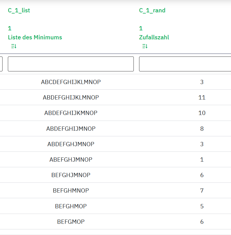This screenshot has height=235, width=231.
Task: Focus the filter field for Zufallszahl column
Action: pyautogui.click(x=185, y=64)
